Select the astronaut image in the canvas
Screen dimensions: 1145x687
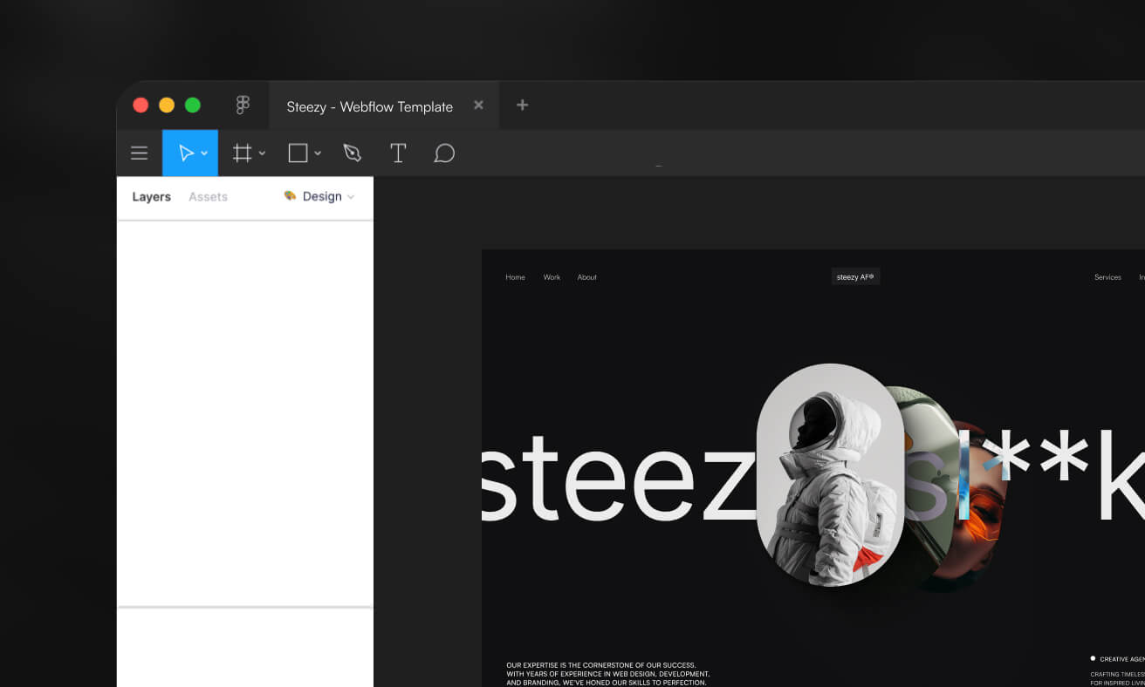tap(829, 475)
